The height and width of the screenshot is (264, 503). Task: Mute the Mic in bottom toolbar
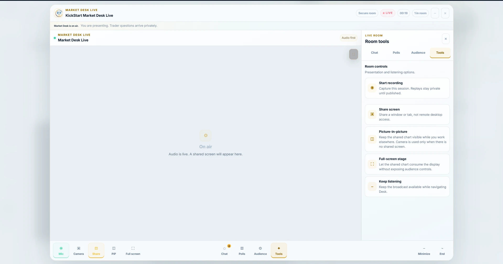(61, 250)
